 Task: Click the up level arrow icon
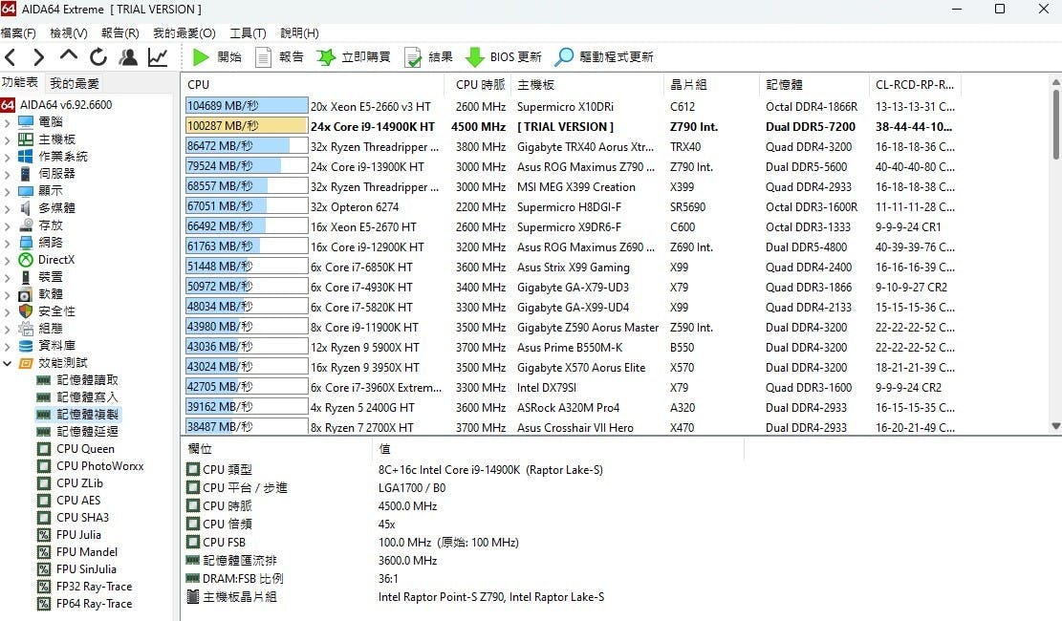coord(69,57)
